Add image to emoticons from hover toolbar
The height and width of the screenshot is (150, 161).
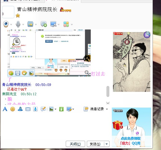pyautogui.click(x=11, y=73)
